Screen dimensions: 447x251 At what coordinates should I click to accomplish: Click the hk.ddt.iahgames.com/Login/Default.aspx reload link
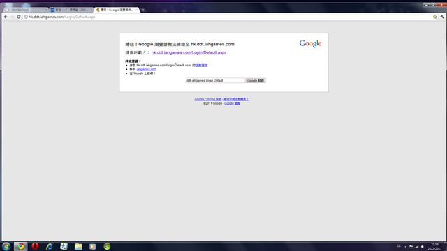(189, 52)
